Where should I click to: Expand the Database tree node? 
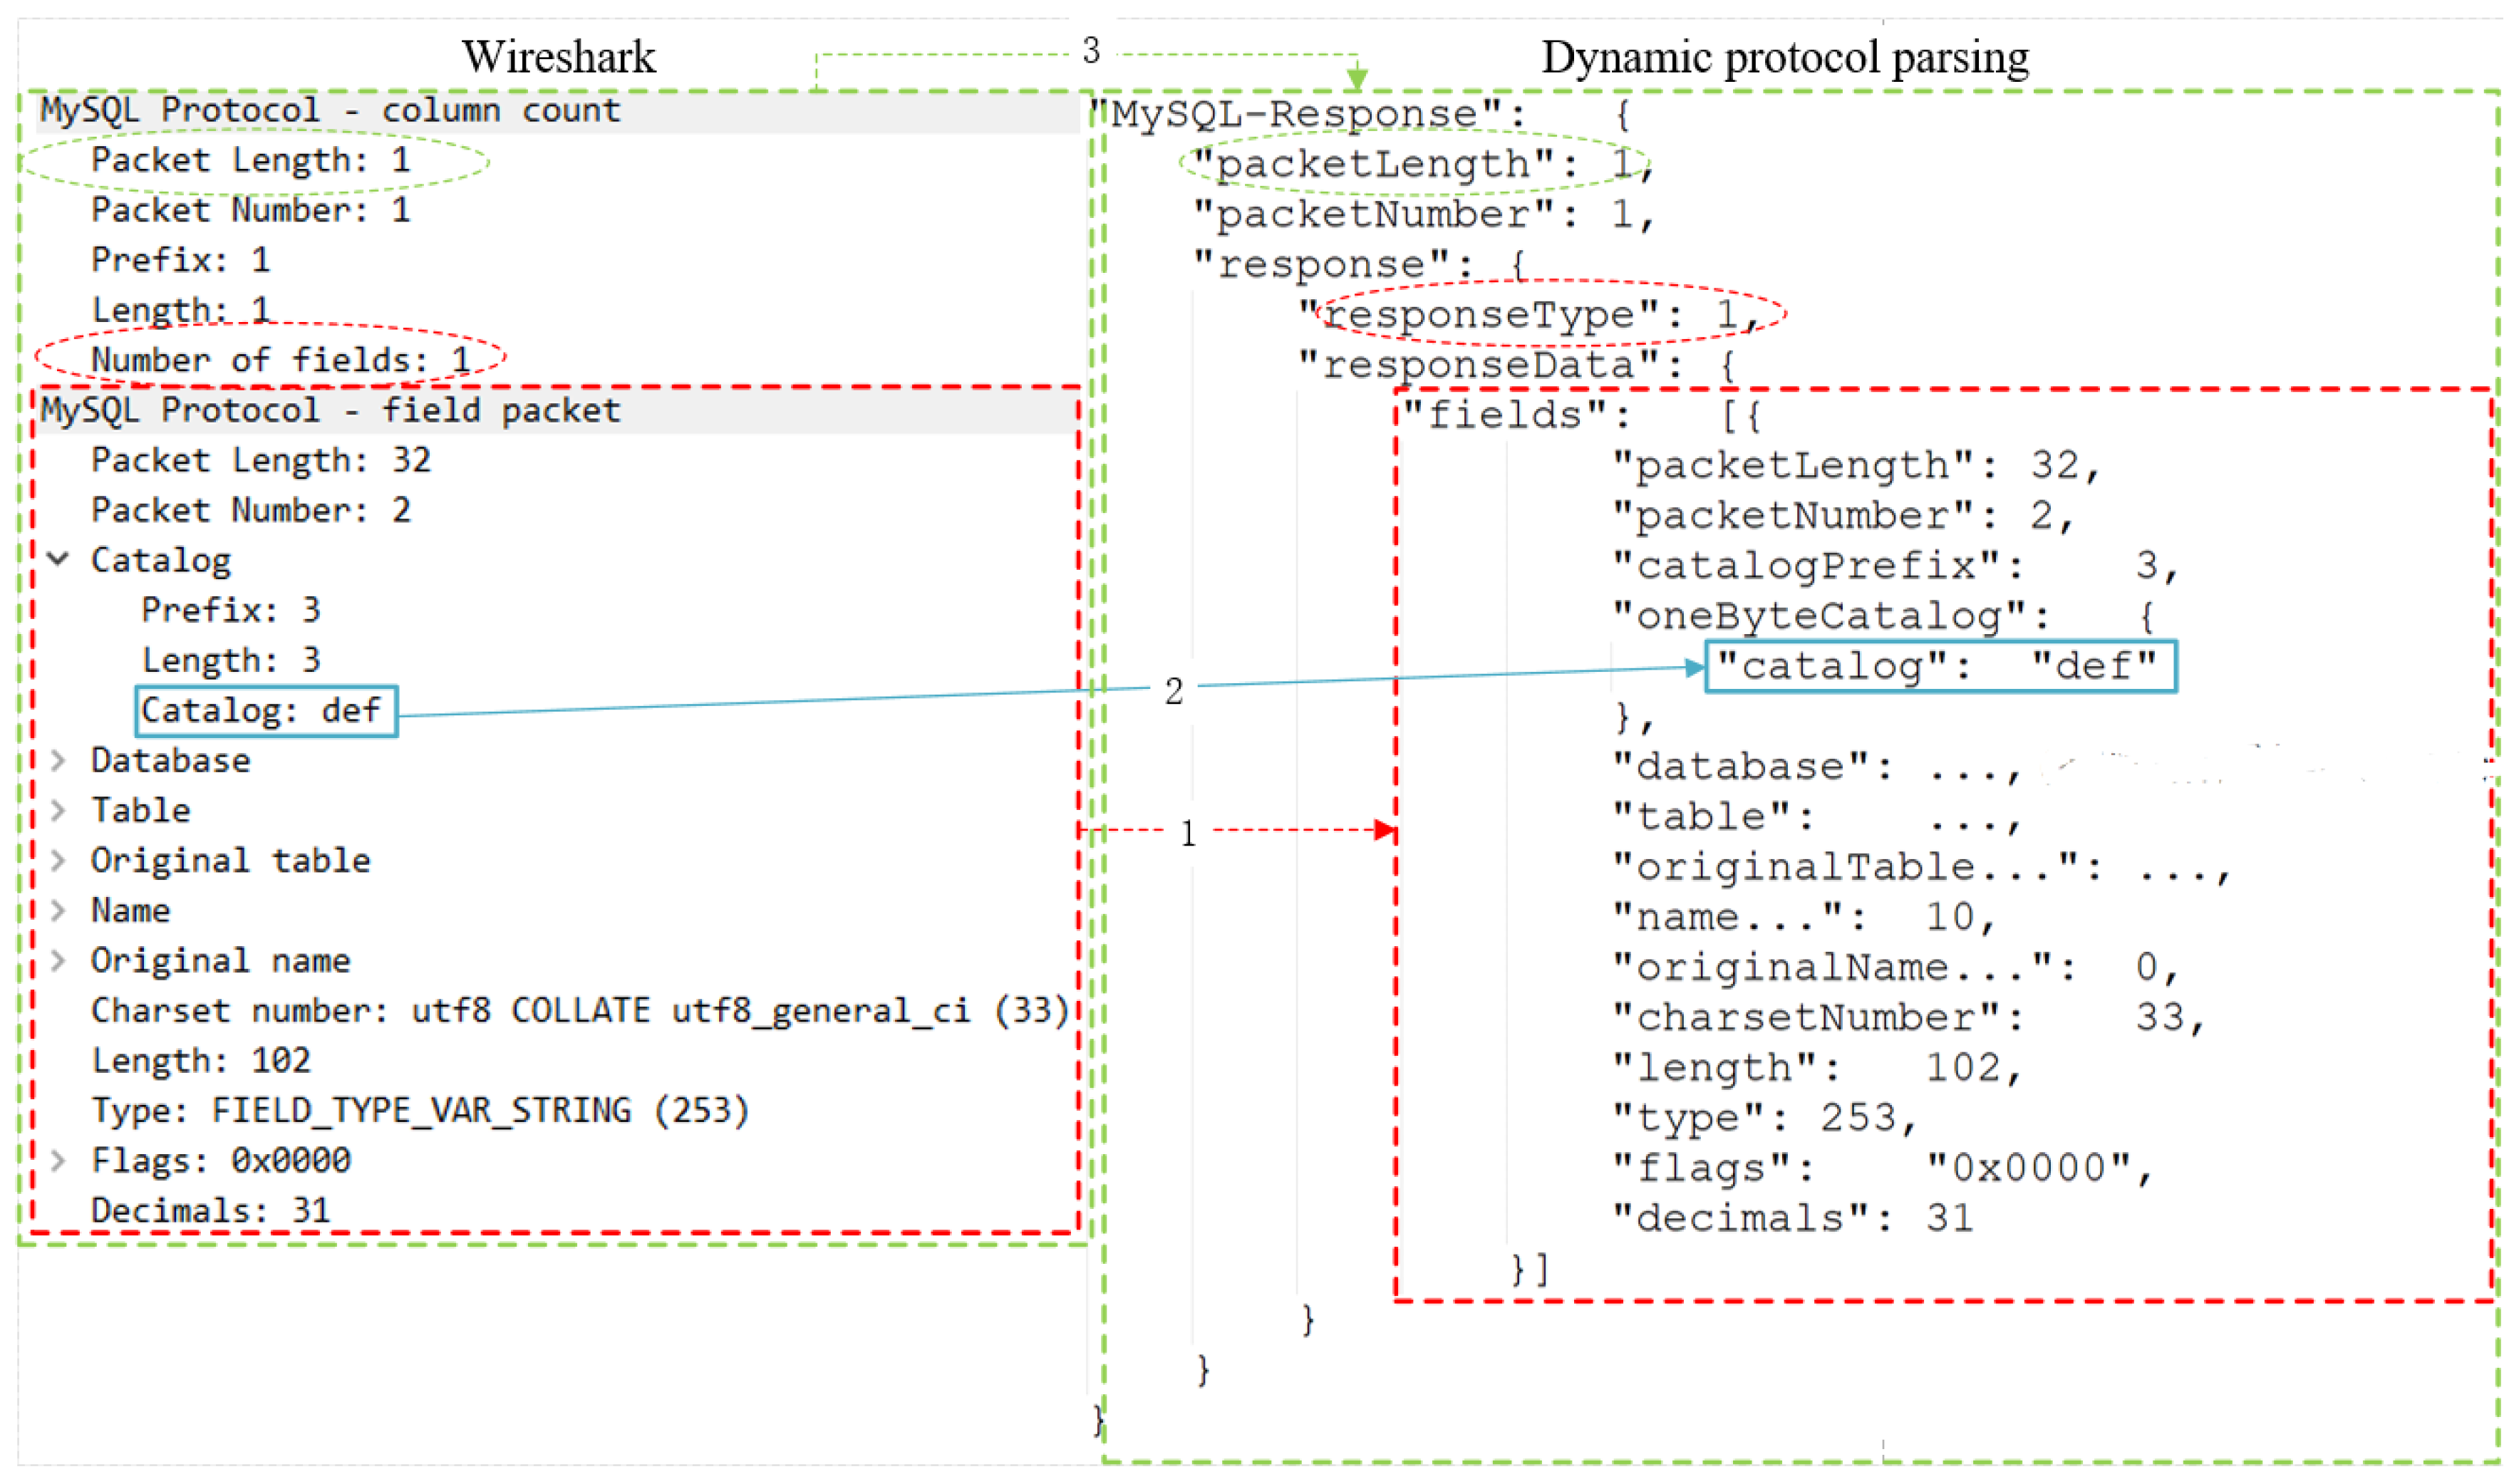tap(59, 761)
